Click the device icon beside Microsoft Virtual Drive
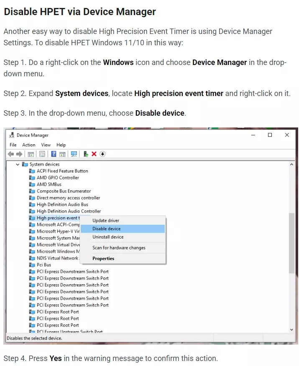 32,245
